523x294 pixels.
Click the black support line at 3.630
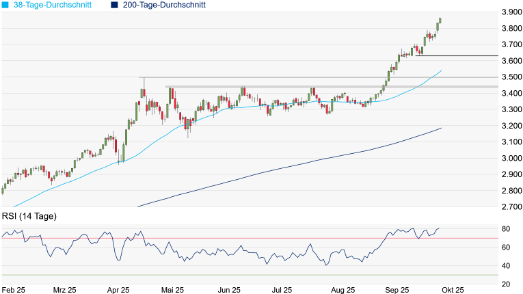(457, 56)
